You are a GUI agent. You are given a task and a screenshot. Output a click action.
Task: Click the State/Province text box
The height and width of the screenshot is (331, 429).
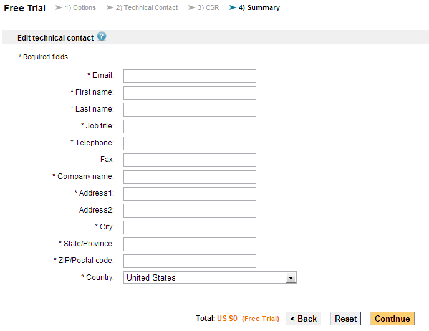190,244
